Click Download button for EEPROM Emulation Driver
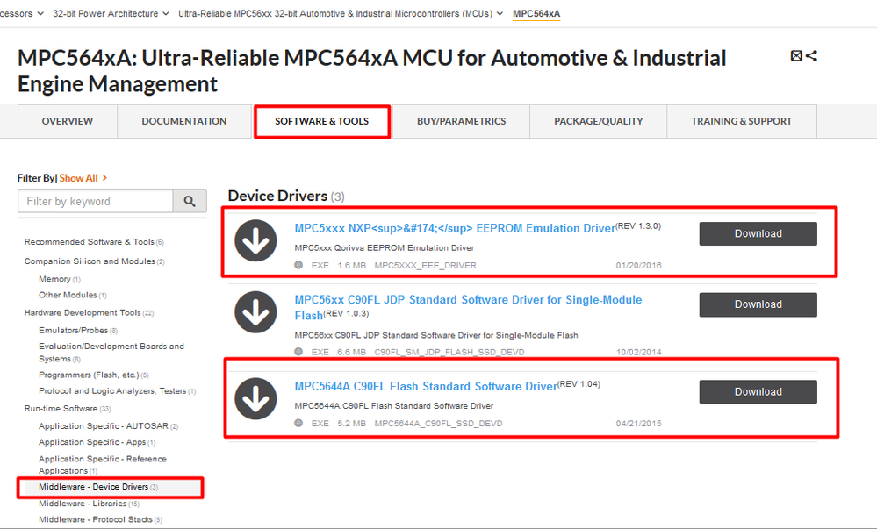The height and width of the screenshot is (529, 877). pyautogui.click(x=758, y=233)
